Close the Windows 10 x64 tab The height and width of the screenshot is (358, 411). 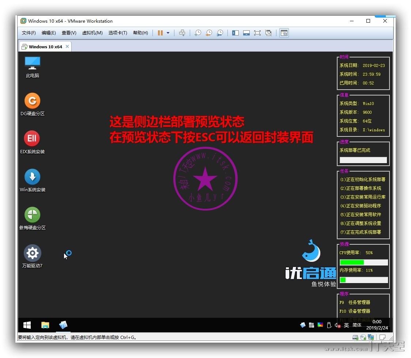pos(67,46)
